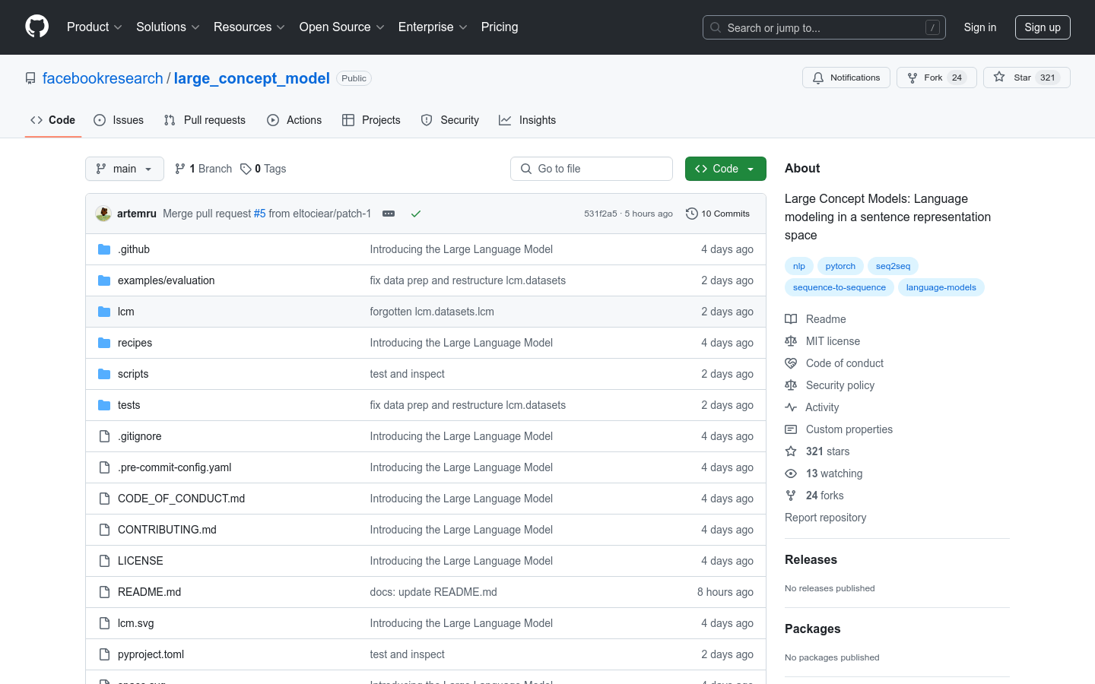Switch to the Pull requests tab
1095x684 pixels.
point(205,120)
